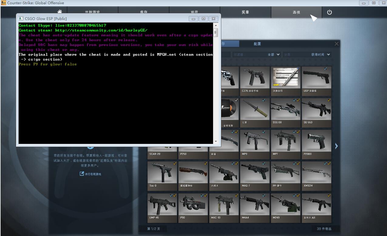
Task: Select the CZ75 自动手枪 item
Action: click(x=255, y=81)
